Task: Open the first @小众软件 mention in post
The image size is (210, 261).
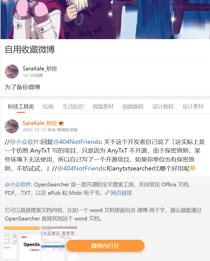Action: point(25,142)
